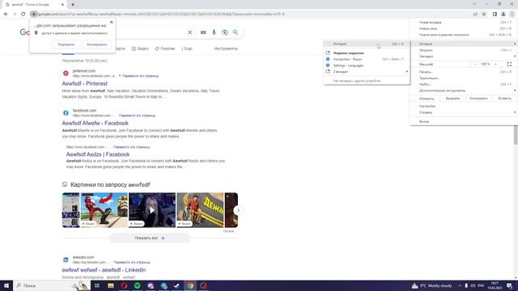Open ewfewf wefwef - aewfsdf - LinkedIn result
Image resolution: width=518 pixels, height=291 pixels.
[104, 270]
